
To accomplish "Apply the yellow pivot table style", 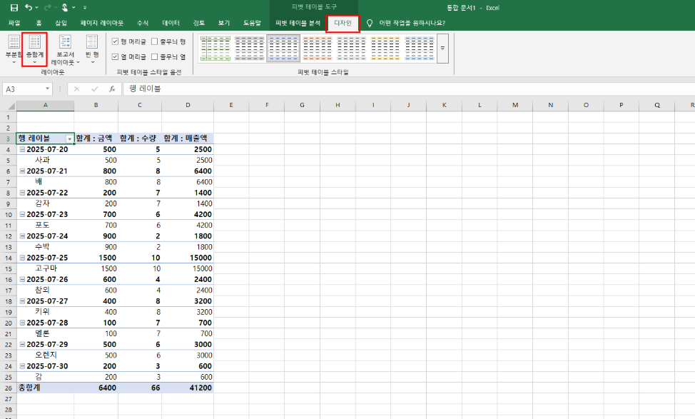I will coord(385,49).
